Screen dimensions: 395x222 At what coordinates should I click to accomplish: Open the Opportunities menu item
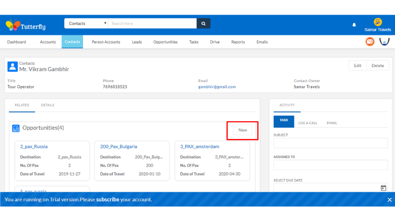point(165,42)
